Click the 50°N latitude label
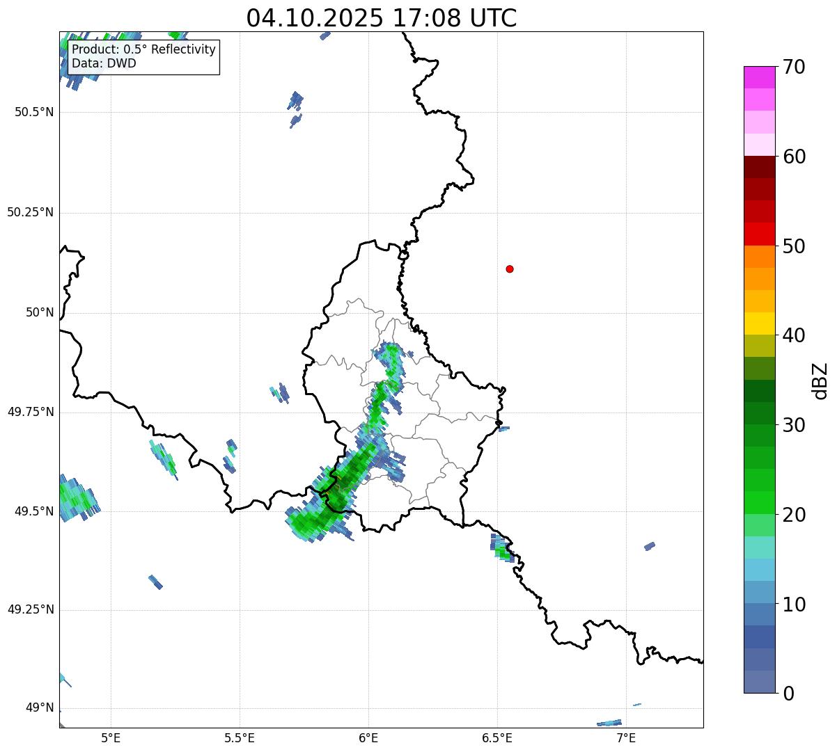837x752 pixels. coord(40,312)
